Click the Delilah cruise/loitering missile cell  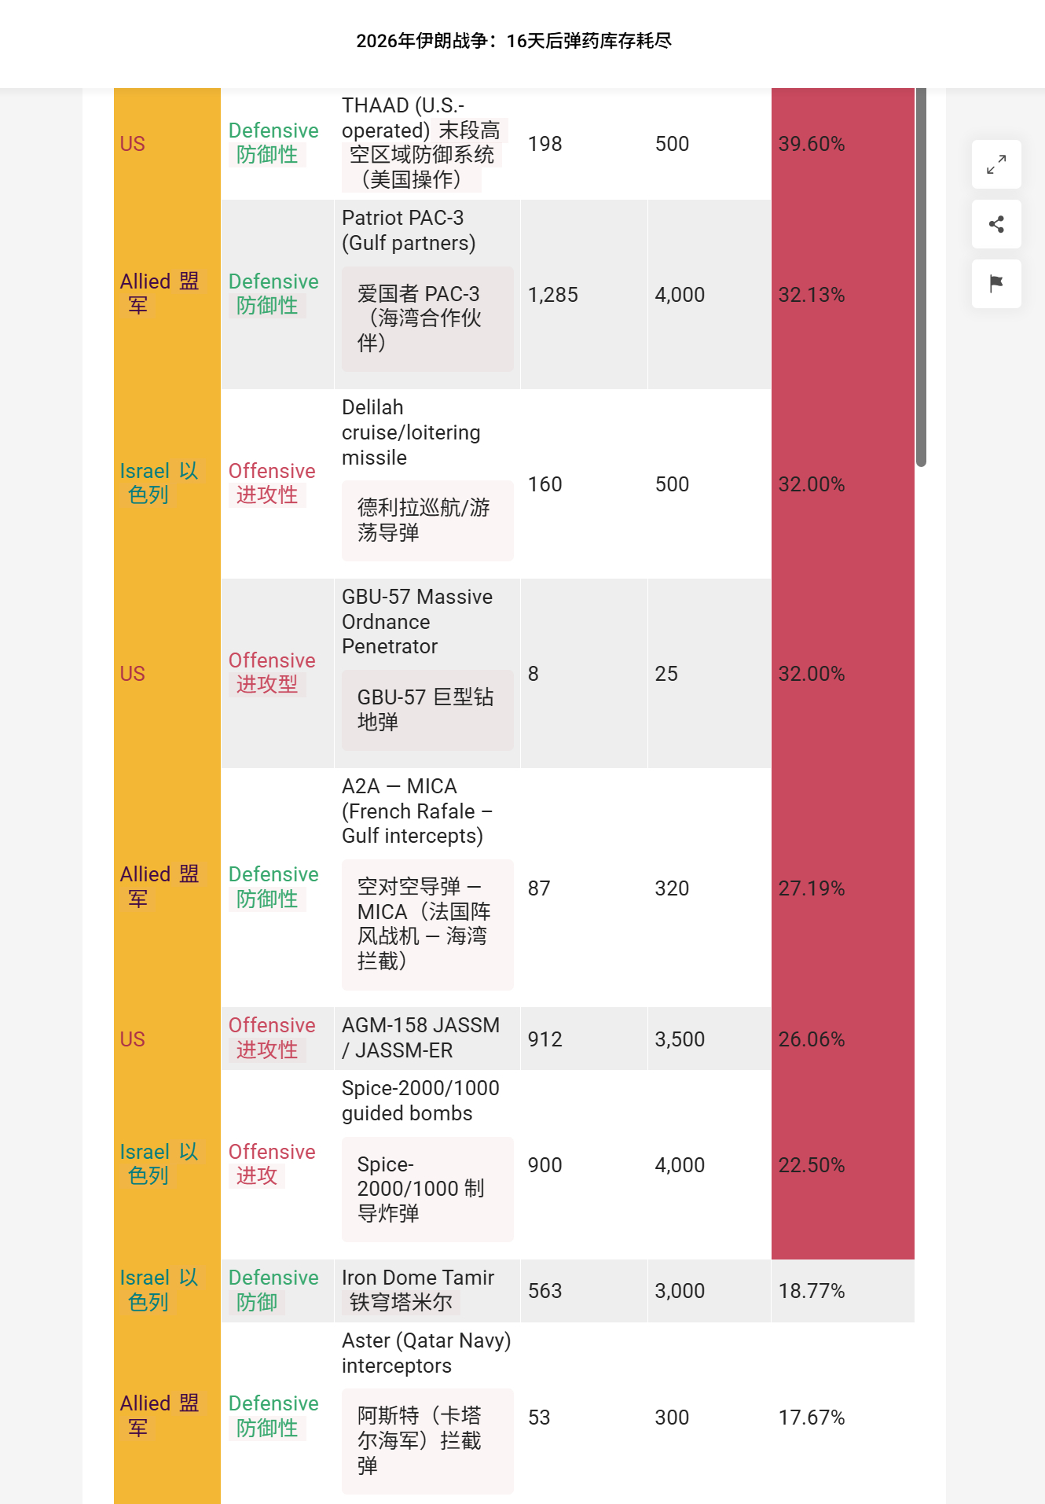[427, 484]
